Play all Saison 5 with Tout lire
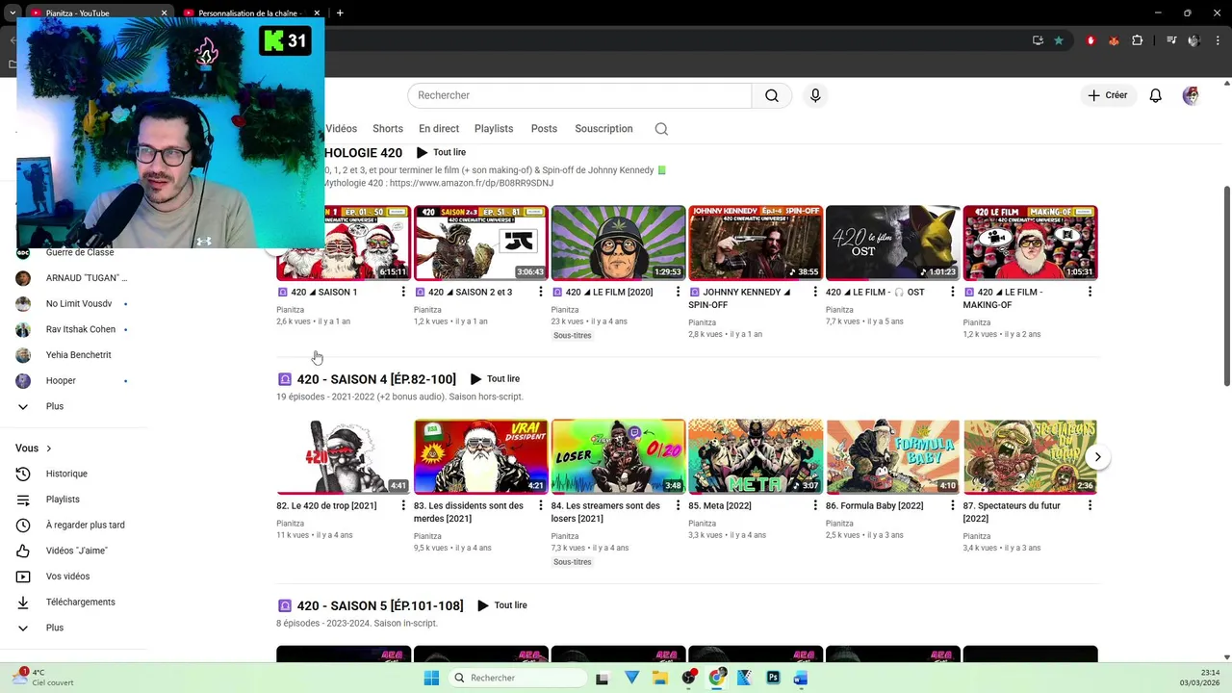The width and height of the screenshot is (1232, 693). point(502,605)
